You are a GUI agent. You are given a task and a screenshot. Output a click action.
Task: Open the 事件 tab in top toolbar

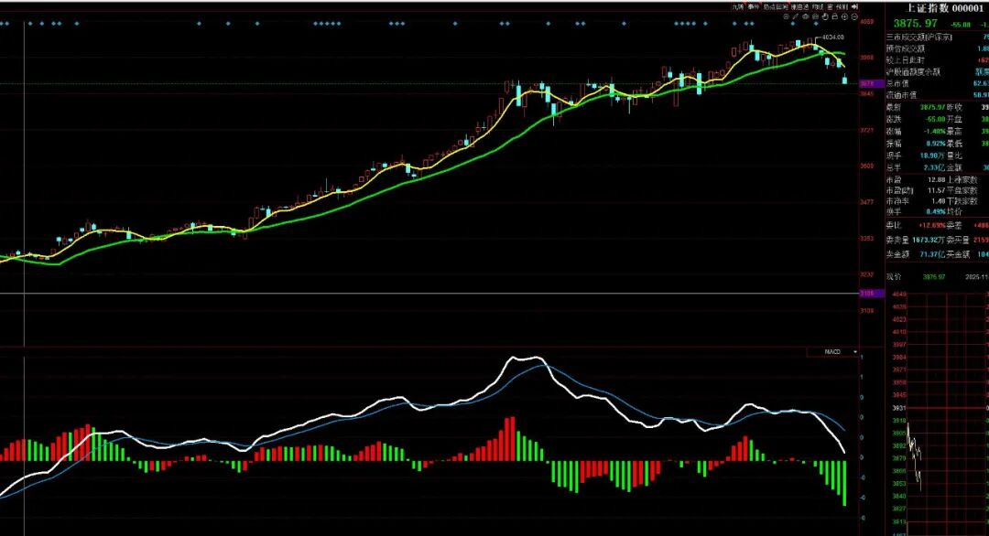(x=754, y=7)
